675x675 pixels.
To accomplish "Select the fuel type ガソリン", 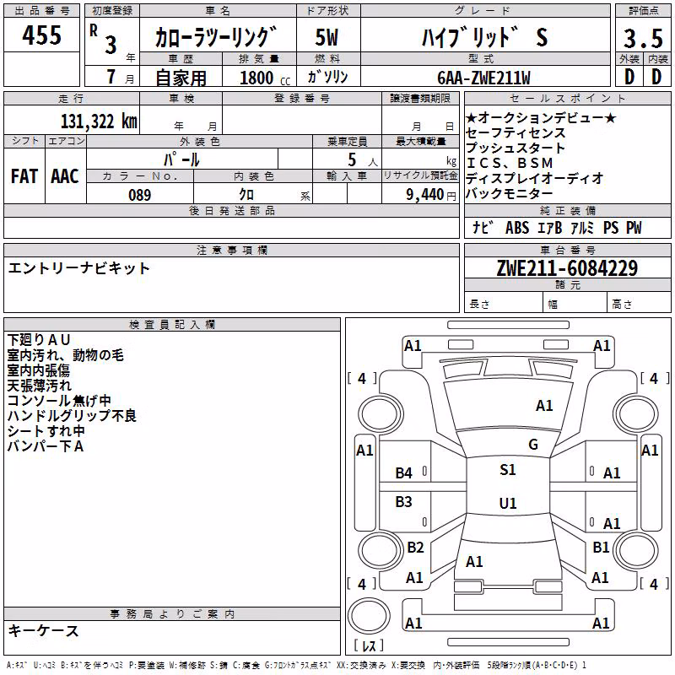I will point(327,77).
